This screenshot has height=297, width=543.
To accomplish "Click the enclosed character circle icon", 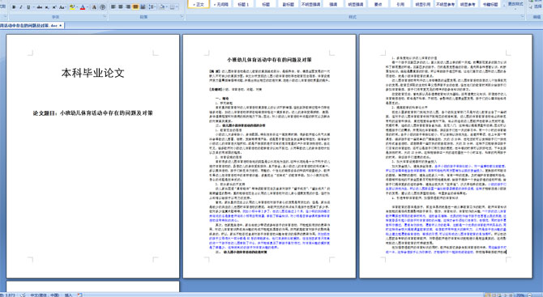I will click(x=102, y=7).
